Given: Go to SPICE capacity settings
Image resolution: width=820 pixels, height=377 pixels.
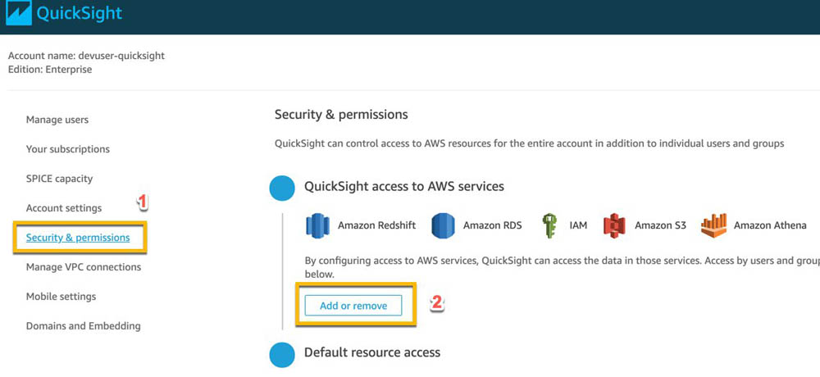Looking at the screenshot, I should click(x=59, y=179).
